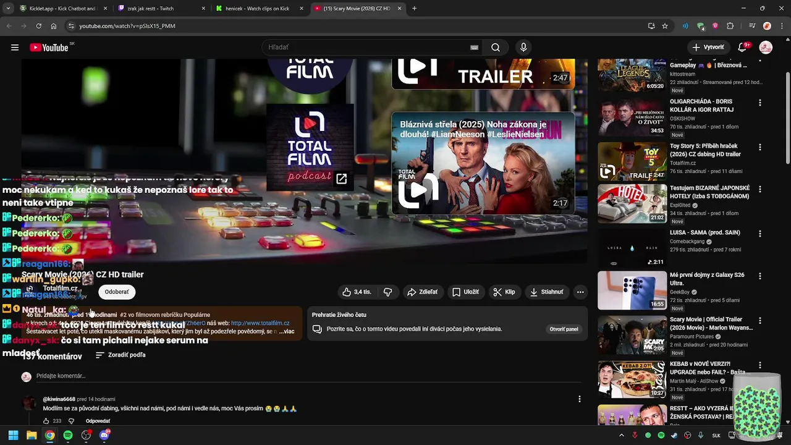Screen dimensions: 791x445
Task: Open Chrome three-dot menu
Action: (780, 26)
